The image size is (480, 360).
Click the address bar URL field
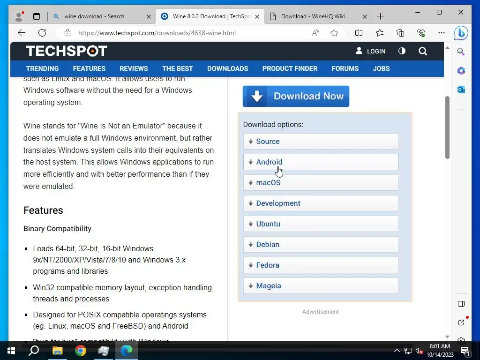[190, 33]
